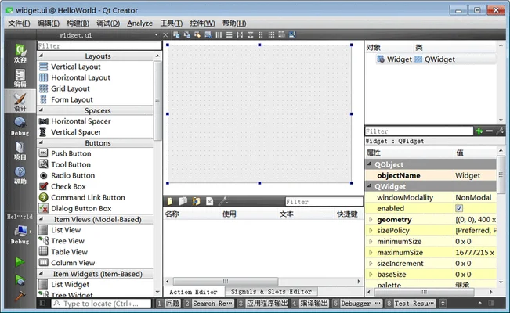Open the 工具(T) menu
The height and width of the screenshot is (313, 510).
[172, 23]
